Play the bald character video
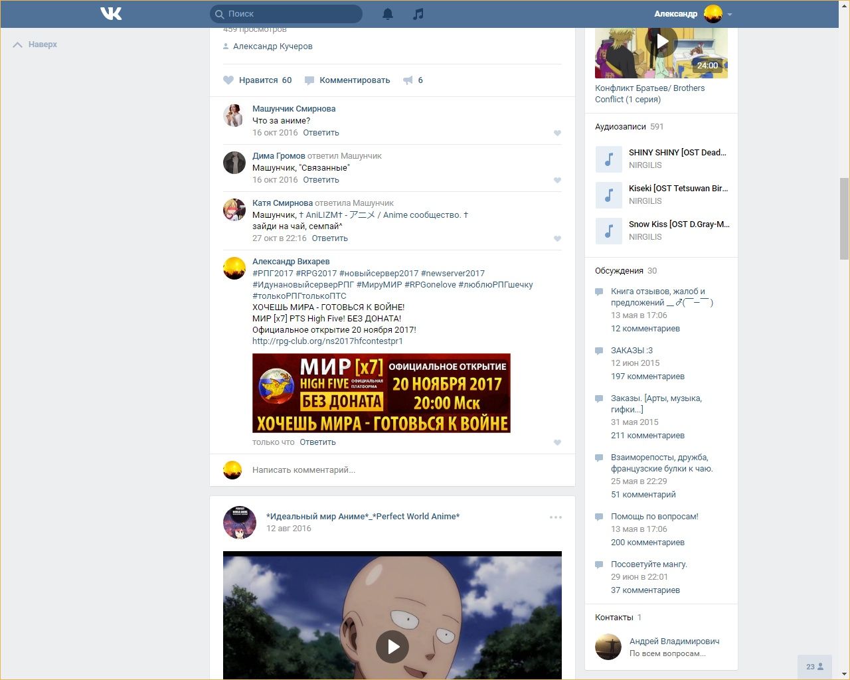This screenshot has height=680, width=850. [392, 646]
